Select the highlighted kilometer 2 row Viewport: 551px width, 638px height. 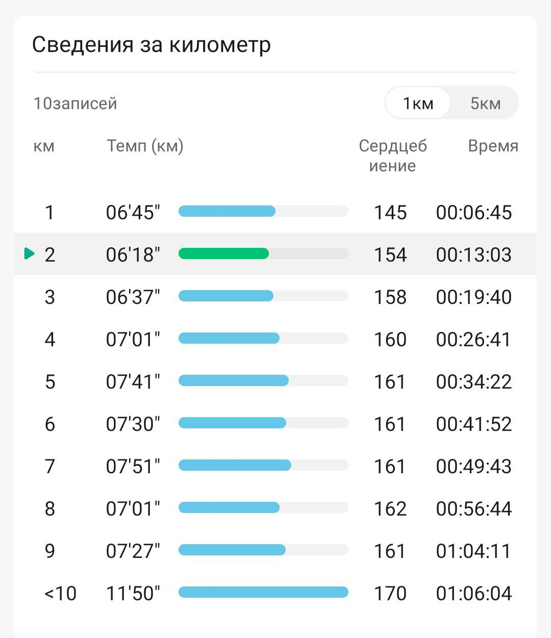(x=275, y=254)
